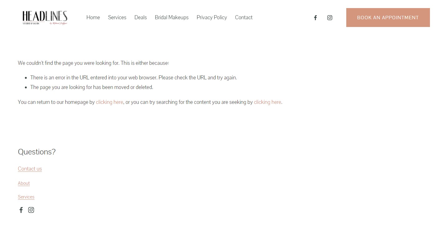Click the footer Facebook icon
The height and width of the screenshot is (236, 448).
[x=21, y=210]
